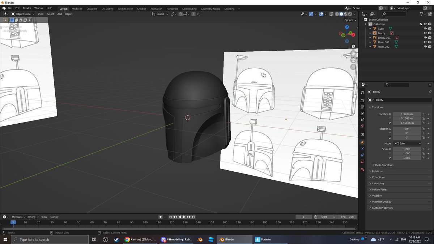The width and height of the screenshot is (434, 244).
Task: Open the Physics properties tab
Action: point(362,149)
